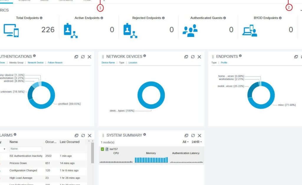Open the severity filter dropdown in Alarms

pyautogui.click(x=4, y=149)
